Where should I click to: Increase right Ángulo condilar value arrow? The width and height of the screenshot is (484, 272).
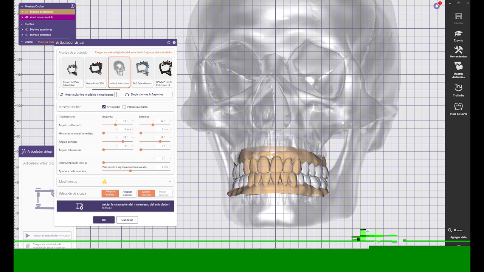coord(170,138)
